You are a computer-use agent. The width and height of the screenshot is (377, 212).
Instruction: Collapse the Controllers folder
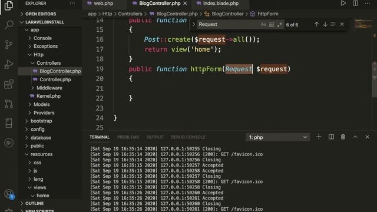pos(48,63)
